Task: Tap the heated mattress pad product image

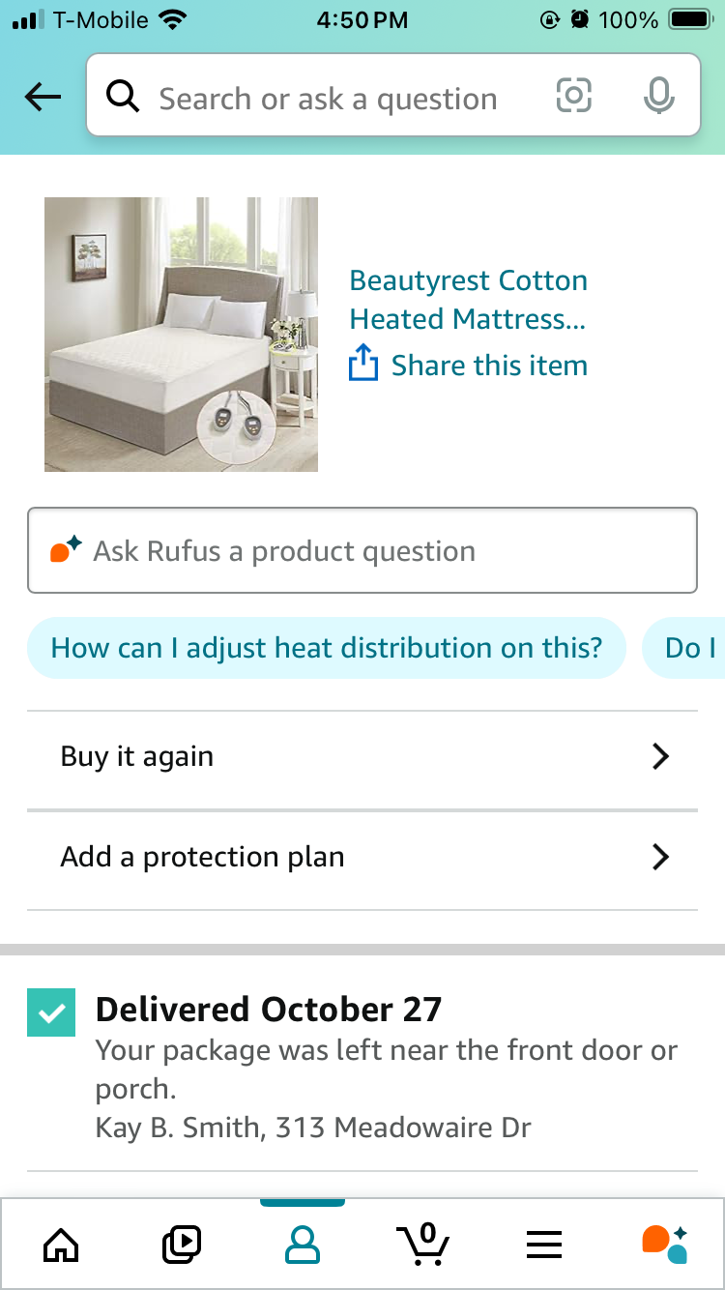Action: (181, 335)
